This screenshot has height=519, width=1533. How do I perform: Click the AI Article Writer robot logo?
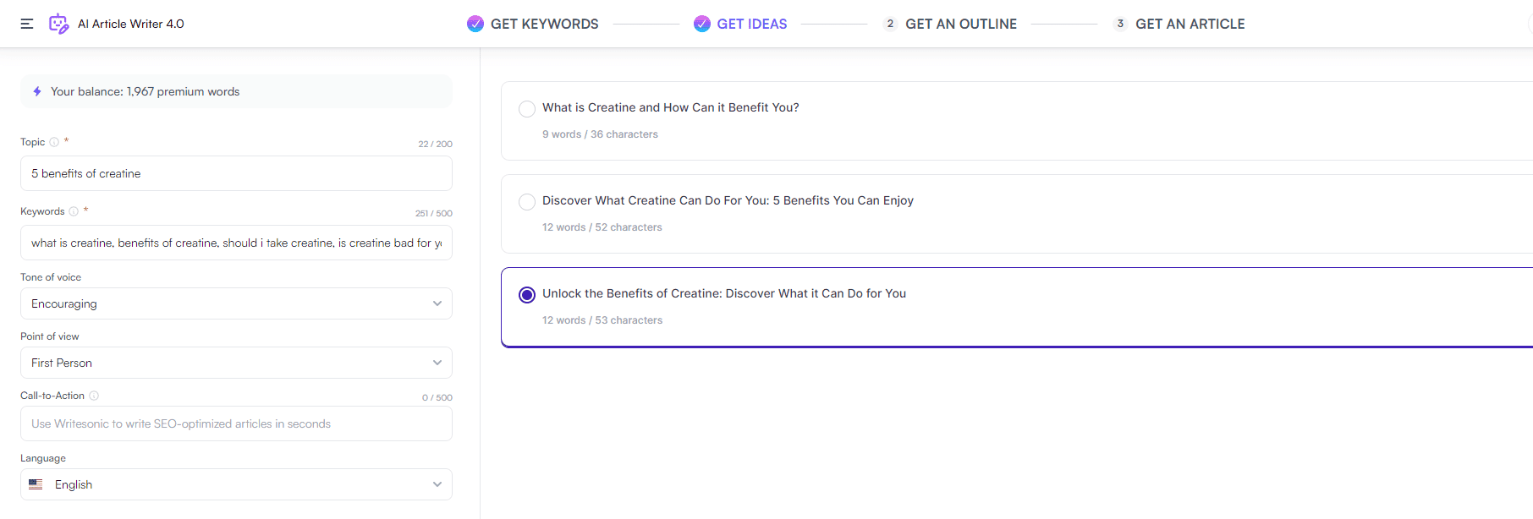point(58,24)
